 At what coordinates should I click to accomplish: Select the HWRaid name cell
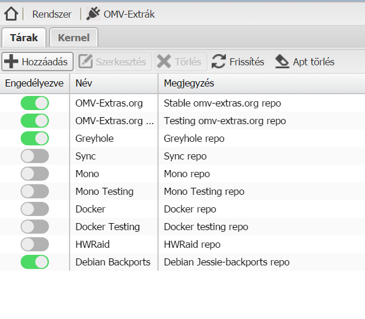114,244
